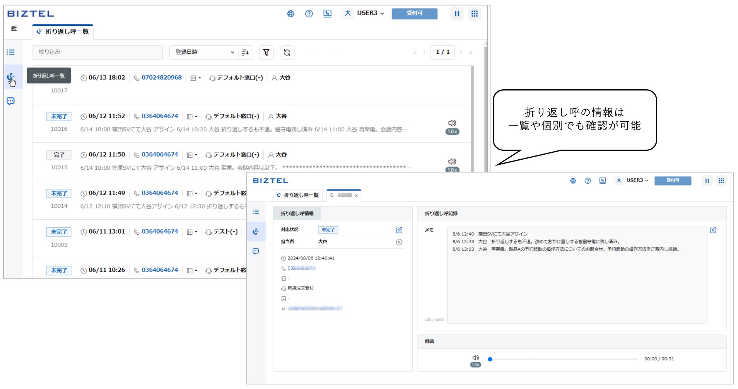Open settings gear in the callback detail window
This screenshot has width=738, height=389.
tap(573, 181)
